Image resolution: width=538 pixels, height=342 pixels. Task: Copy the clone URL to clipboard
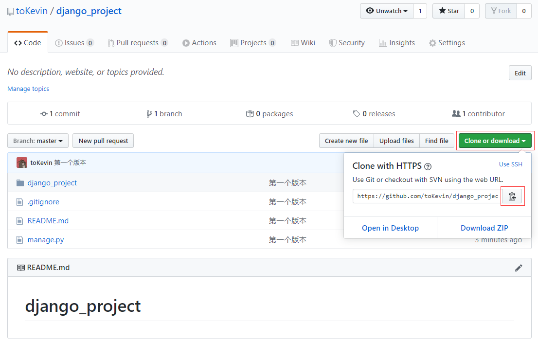pos(512,196)
